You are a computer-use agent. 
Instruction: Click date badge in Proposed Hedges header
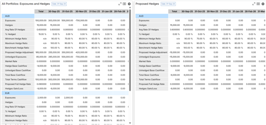coord(168,4)
